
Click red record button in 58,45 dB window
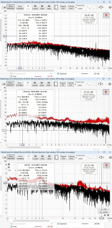106,15
